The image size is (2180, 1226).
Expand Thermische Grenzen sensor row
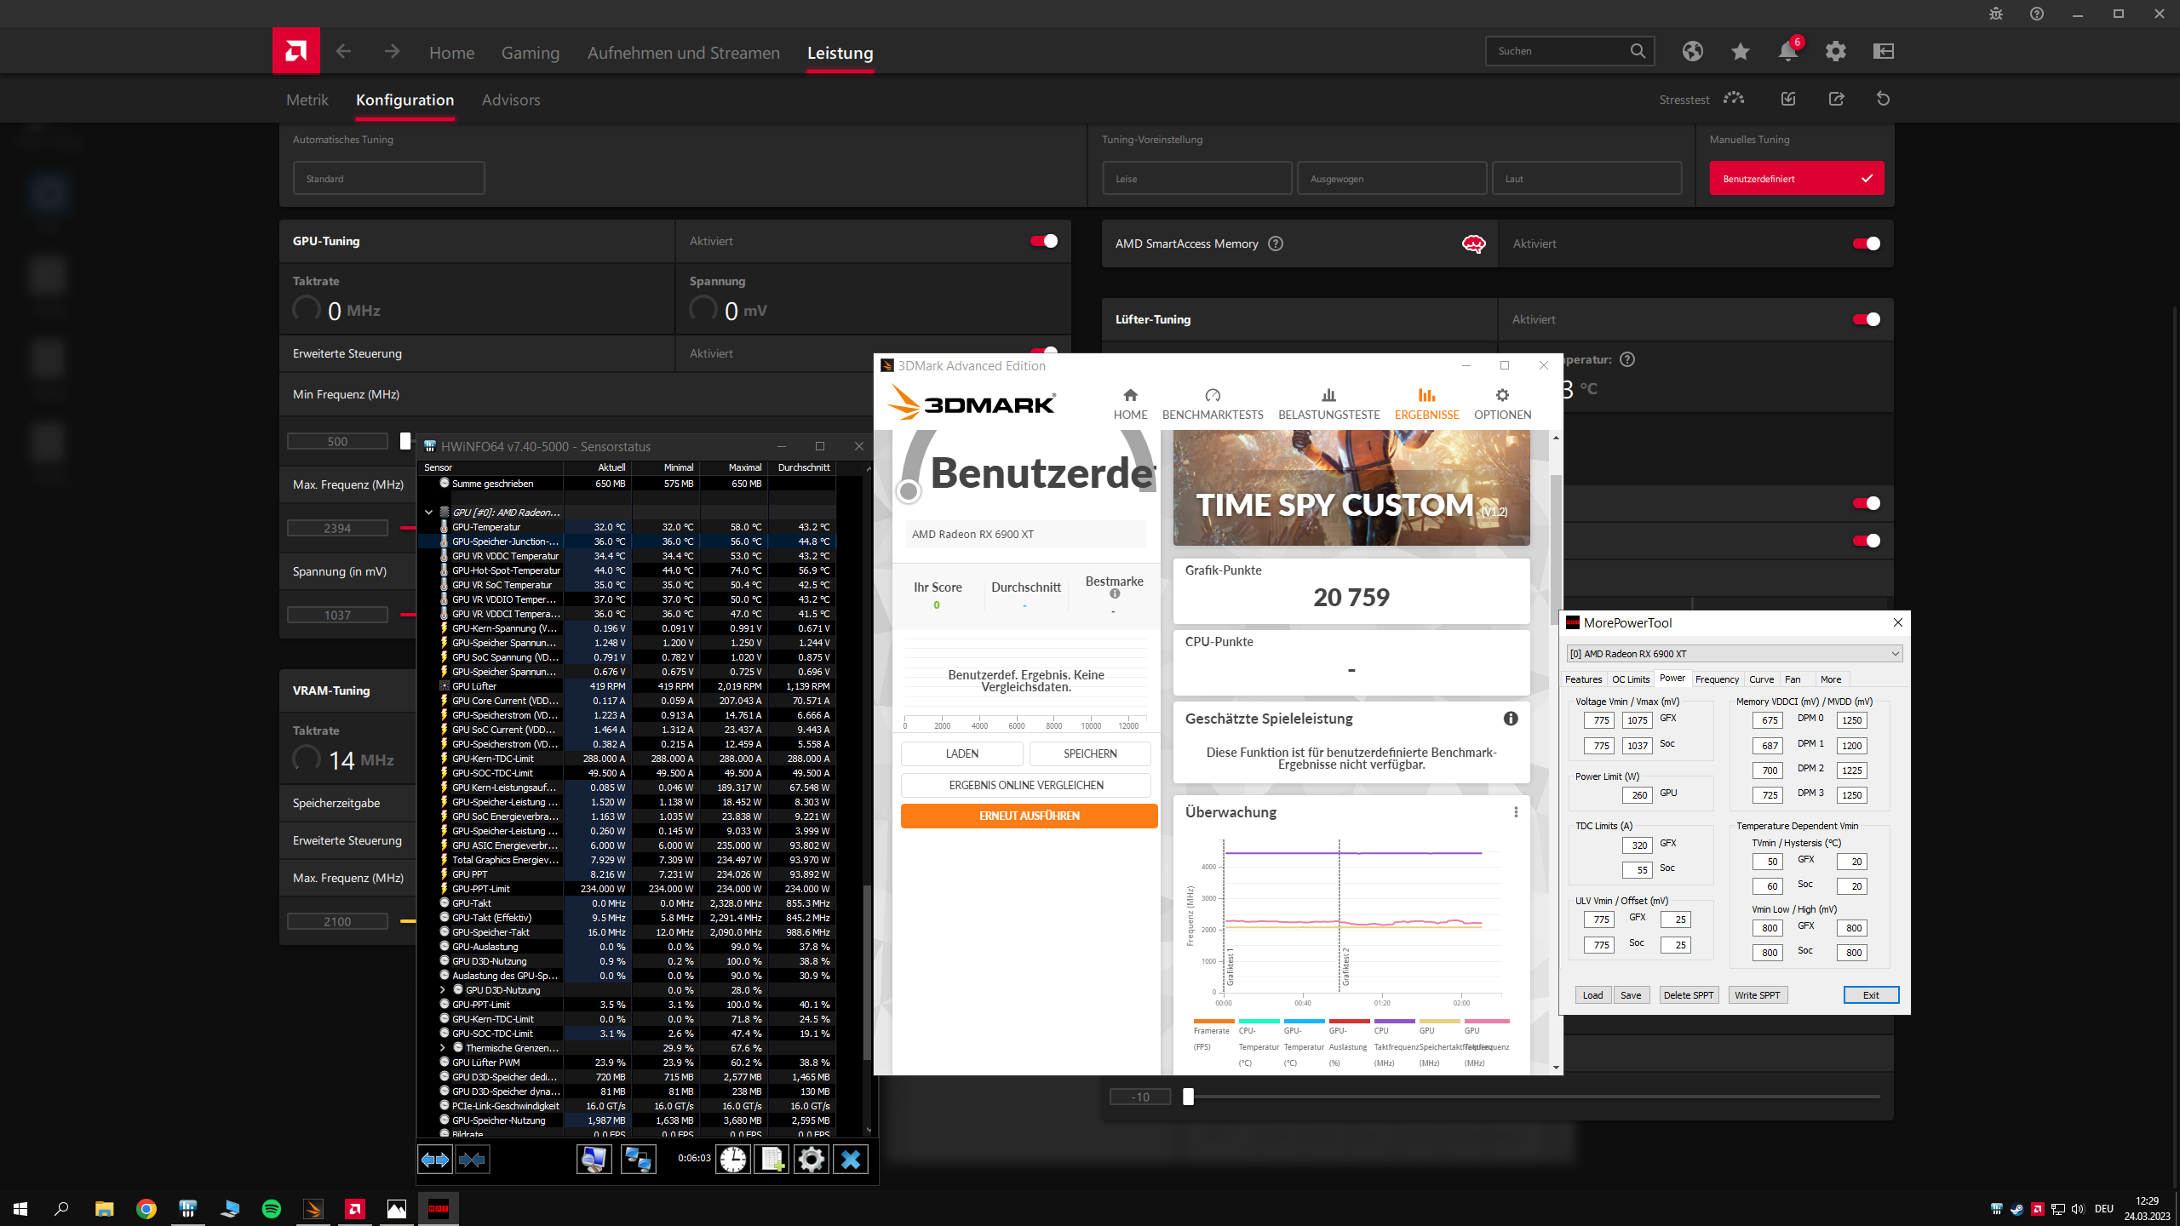pos(443,1048)
